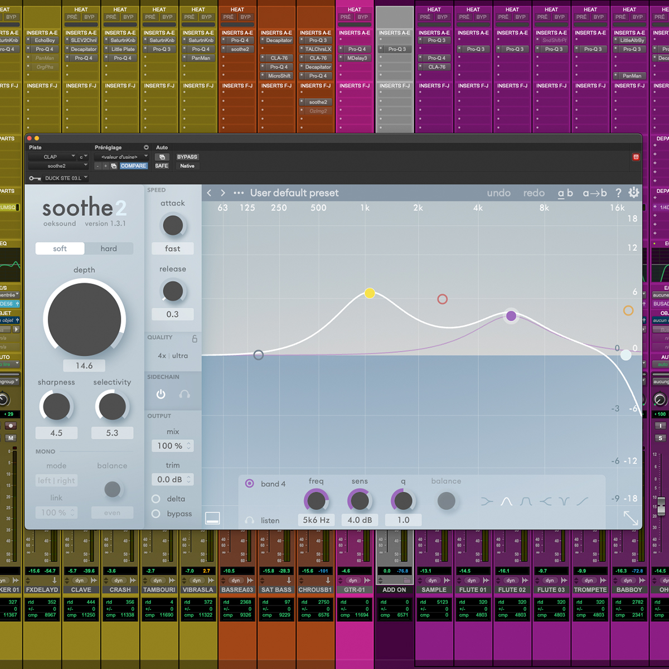Screen dimensions: 669x669
Task: Enable the soothe2 internal bypass option
Action: (x=156, y=513)
